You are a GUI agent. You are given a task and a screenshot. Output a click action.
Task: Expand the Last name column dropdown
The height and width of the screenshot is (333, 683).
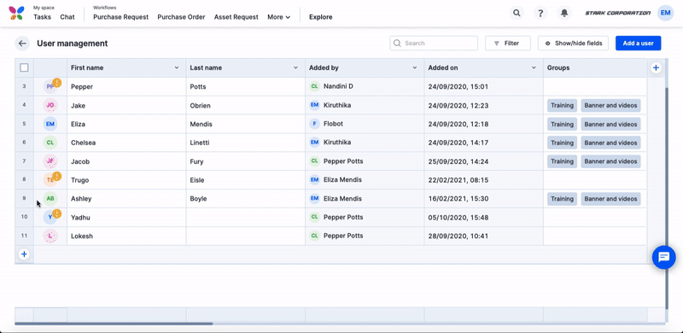click(295, 68)
